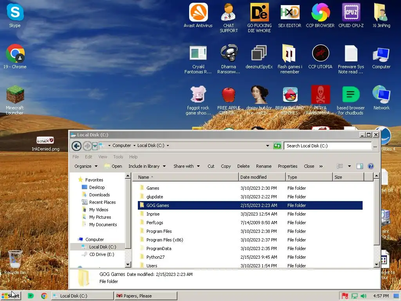The image size is (401, 301).
Task: Expand the dropdown after Local Disk (C:) breadcrumb
Action: point(168,146)
